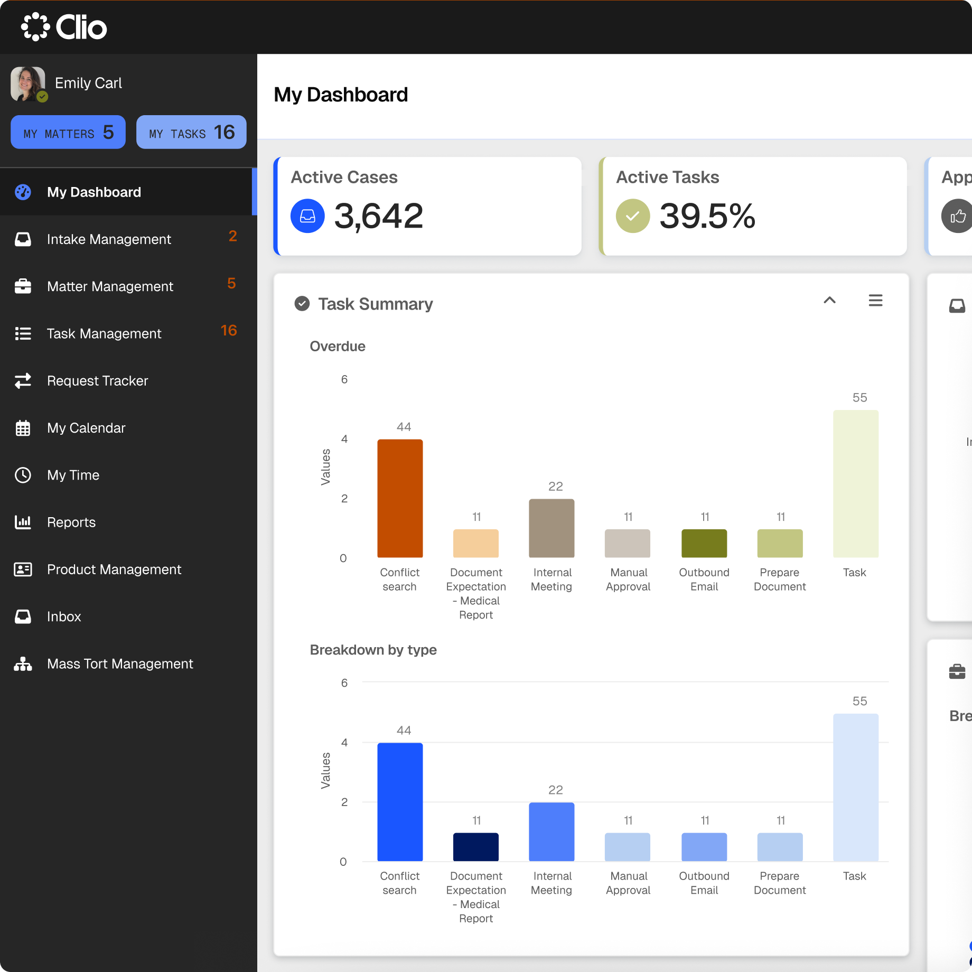Click the thumbs-up icon on App card

click(957, 216)
